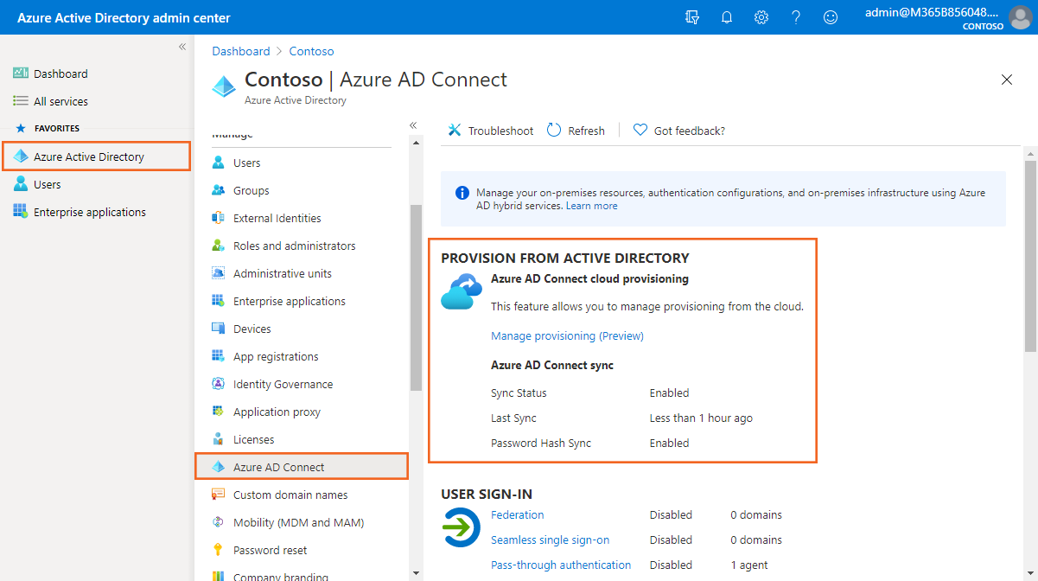
Task: Click the help question mark icon
Action: pos(796,17)
